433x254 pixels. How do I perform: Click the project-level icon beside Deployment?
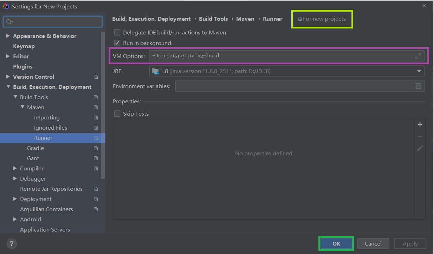(x=96, y=199)
